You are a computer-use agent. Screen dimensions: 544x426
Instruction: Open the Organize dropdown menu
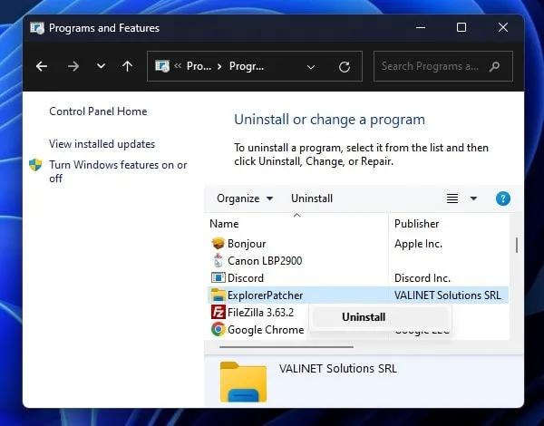coord(245,198)
